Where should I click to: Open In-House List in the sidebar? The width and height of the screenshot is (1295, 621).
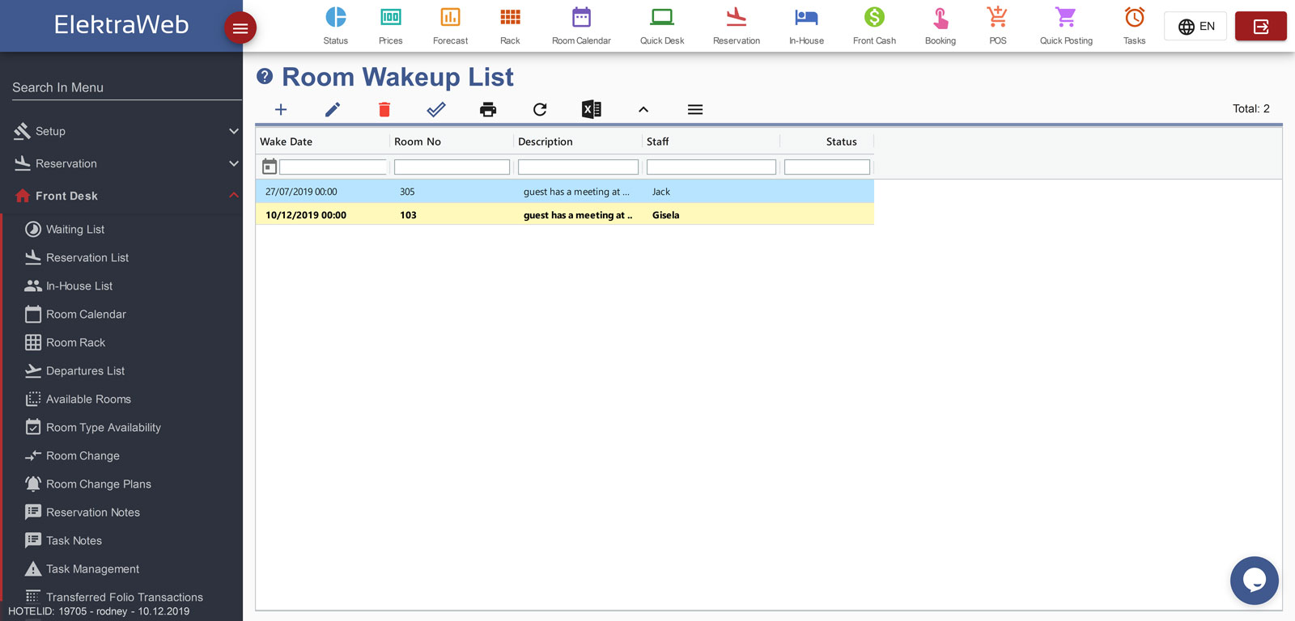click(x=79, y=286)
